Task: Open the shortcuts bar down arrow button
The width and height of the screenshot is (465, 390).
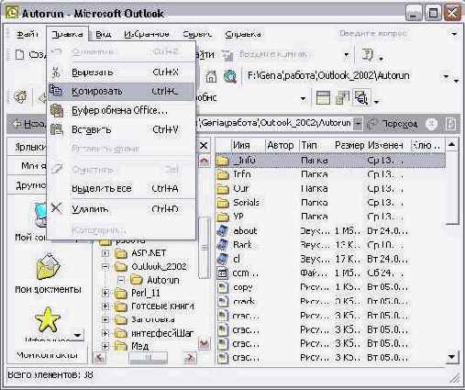Action: [78, 335]
